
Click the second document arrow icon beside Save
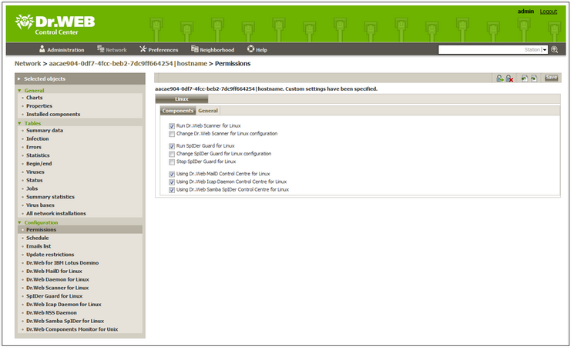point(534,78)
